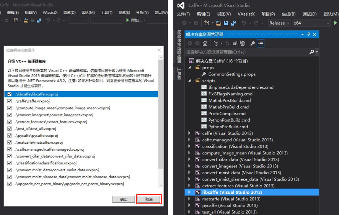Expand the libcaffe project node
The width and height of the screenshot is (339, 215).
coord(189,192)
